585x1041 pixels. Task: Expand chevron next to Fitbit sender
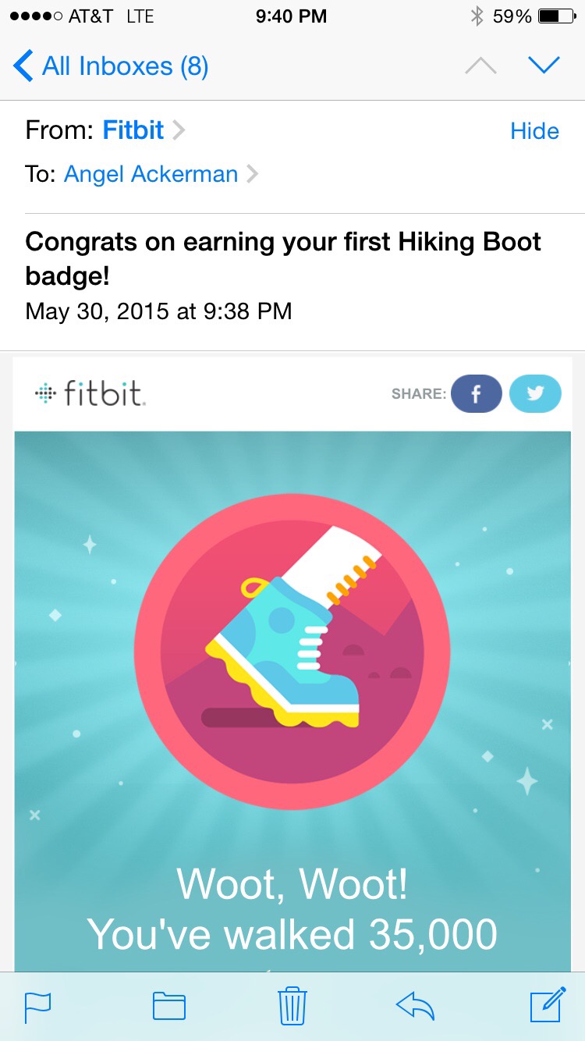click(179, 130)
